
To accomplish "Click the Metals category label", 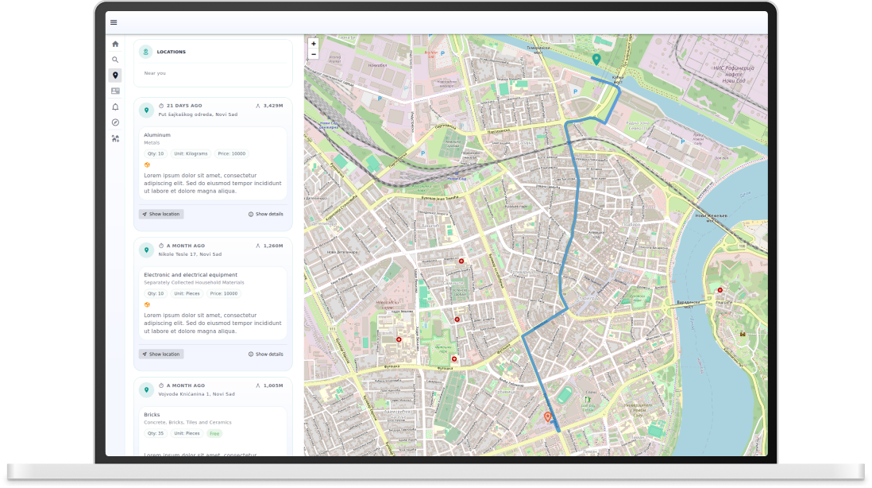I will pyautogui.click(x=151, y=143).
